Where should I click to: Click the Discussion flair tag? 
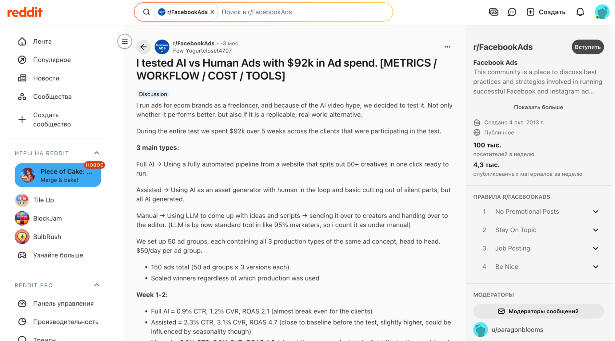153,94
